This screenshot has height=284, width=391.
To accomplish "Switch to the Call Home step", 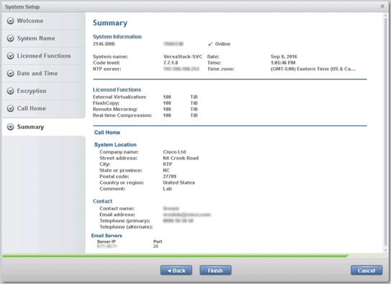I will [x=43, y=108].
